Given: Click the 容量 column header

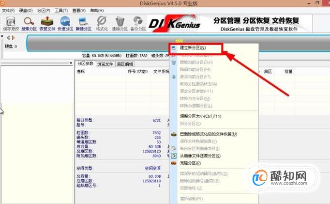Looking at the screenshot, I should click(x=288, y=72).
